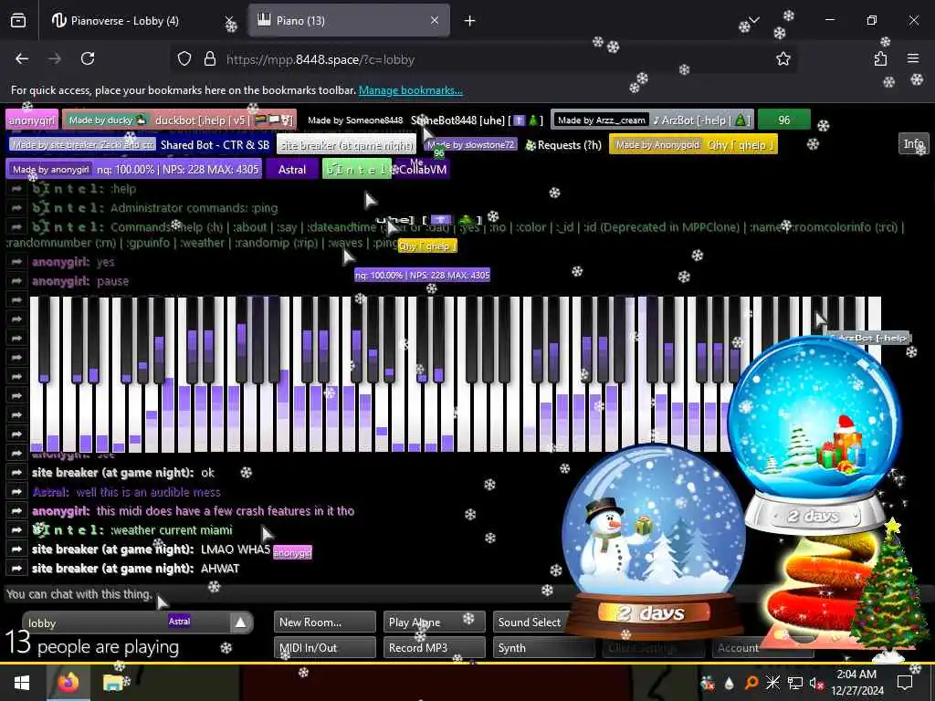The width and height of the screenshot is (935, 701).
Task: Open the Windows Start menu
Action: tap(22, 683)
